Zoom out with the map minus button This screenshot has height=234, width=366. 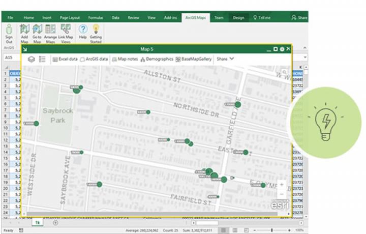tap(282, 194)
